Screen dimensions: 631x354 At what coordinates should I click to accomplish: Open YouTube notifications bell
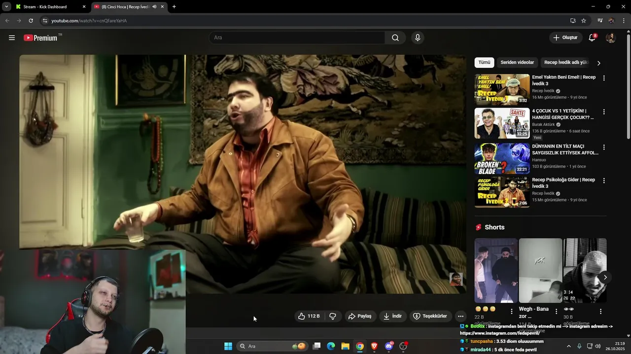592,38
